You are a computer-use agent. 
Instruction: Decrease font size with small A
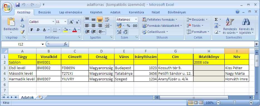tap(77, 22)
